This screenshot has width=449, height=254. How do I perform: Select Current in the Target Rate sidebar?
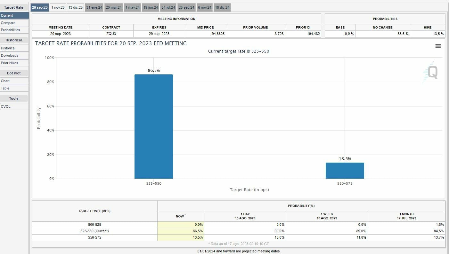[x=14, y=15]
